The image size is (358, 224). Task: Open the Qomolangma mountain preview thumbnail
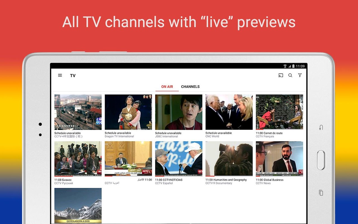pyautogui.click(x=78, y=206)
